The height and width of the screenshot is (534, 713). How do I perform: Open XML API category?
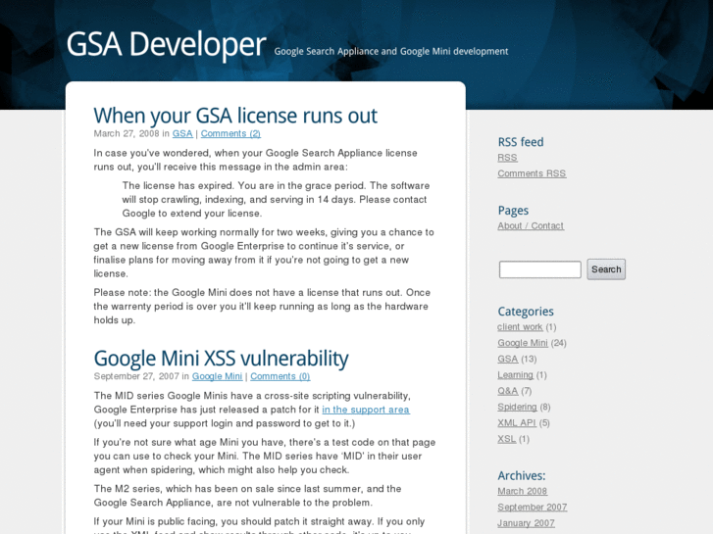(517, 423)
